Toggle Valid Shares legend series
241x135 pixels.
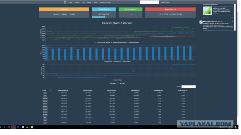(108, 61)
